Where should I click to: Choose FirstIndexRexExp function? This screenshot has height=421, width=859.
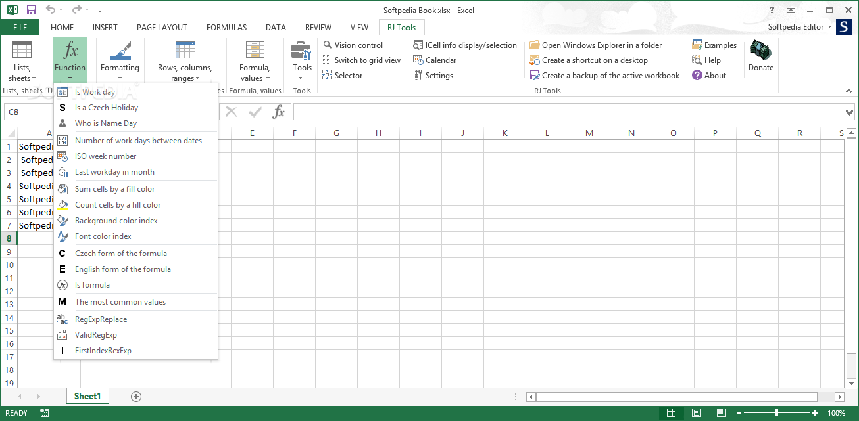click(135, 351)
